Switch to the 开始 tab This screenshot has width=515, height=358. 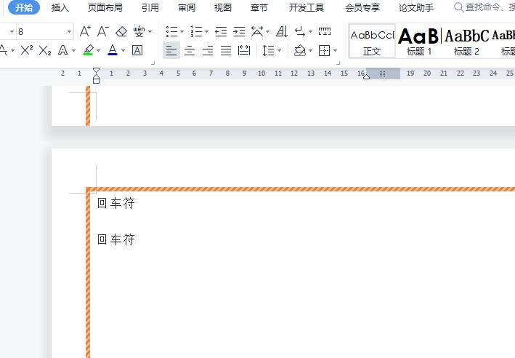coord(24,7)
